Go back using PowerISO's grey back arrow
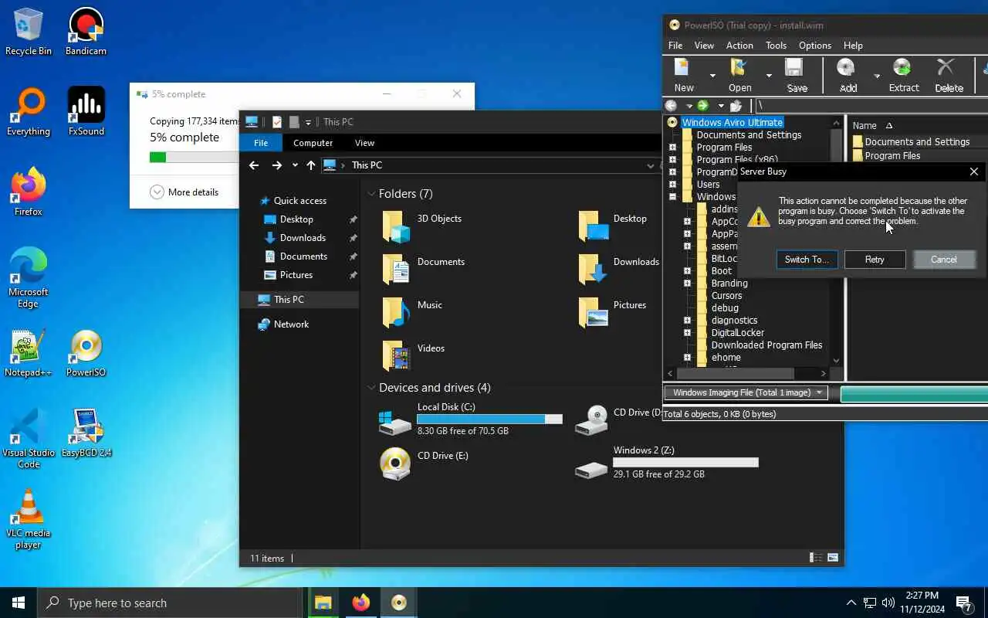This screenshot has height=618, width=988. 672,106
